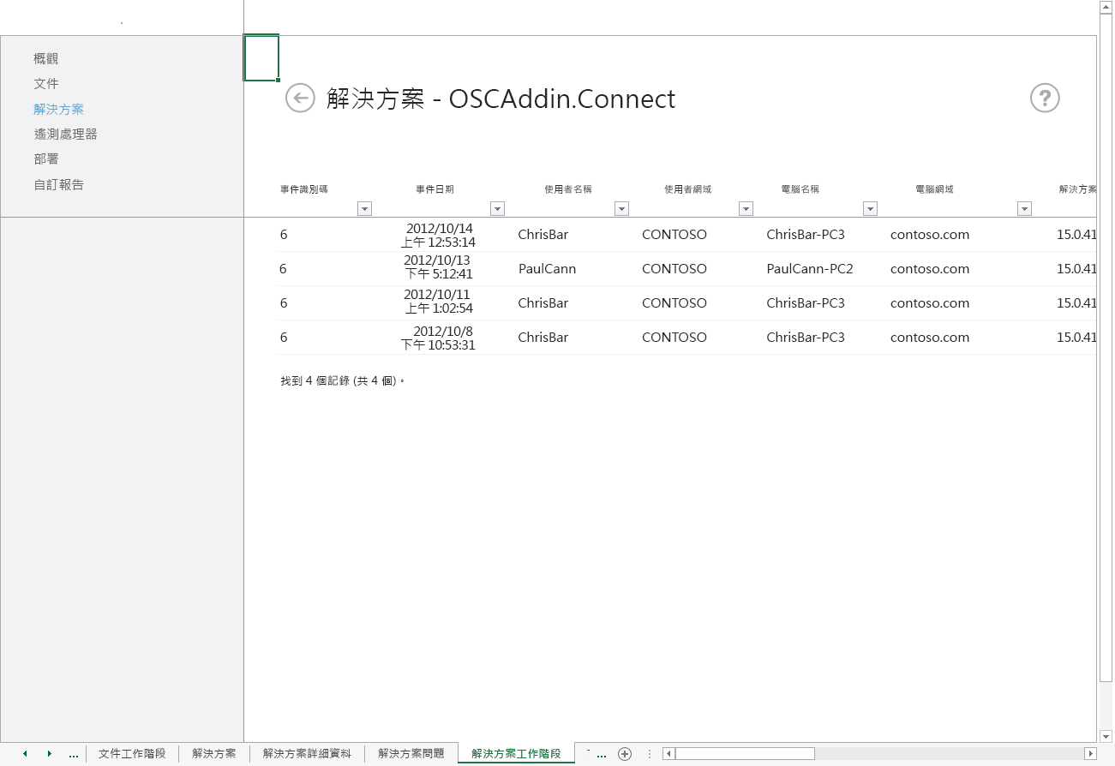Go to next sheet tab arrow
The image size is (1115, 766).
[x=50, y=754]
